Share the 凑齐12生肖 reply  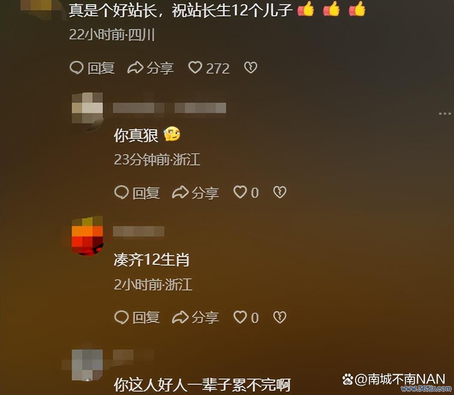click(x=195, y=318)
